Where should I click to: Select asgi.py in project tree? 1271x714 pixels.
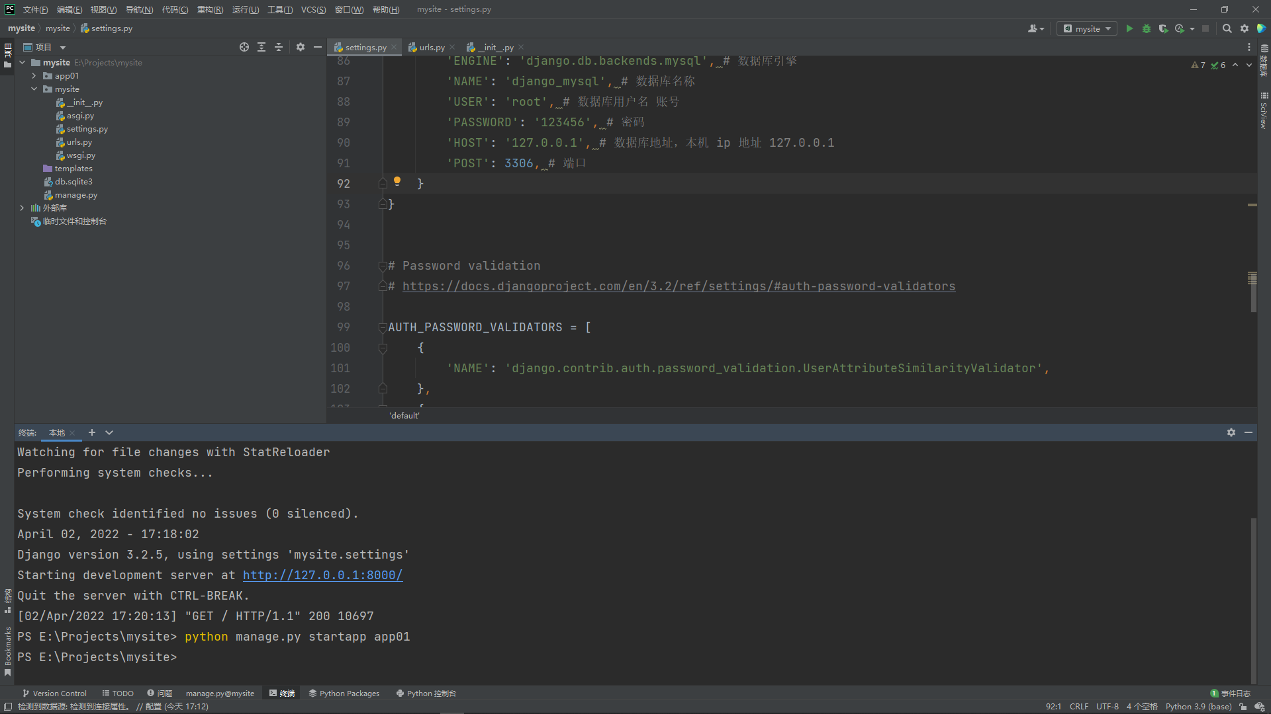pyautogui.click(x=80, y=116)
